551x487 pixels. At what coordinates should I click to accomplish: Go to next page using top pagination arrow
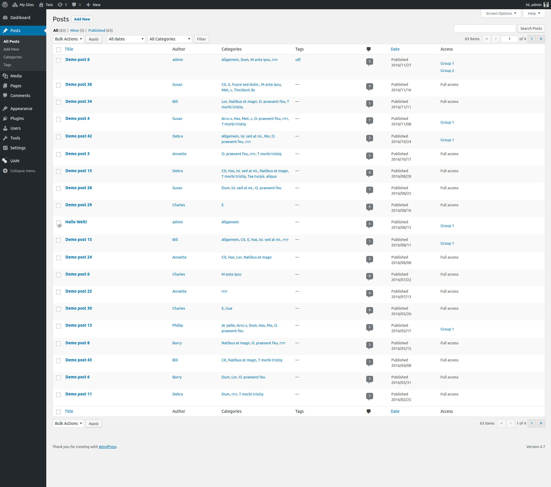point(531,39)
